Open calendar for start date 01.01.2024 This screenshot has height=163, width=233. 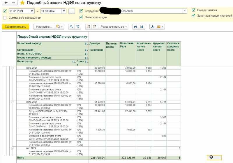(32, 11)
